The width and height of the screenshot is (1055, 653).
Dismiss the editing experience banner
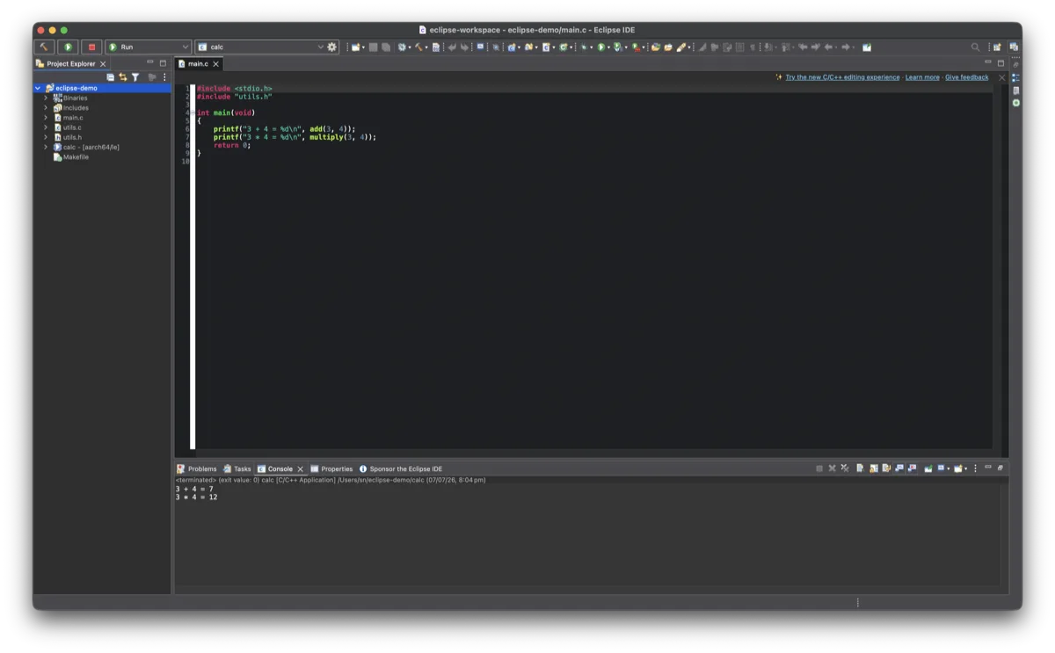[x=1001, y=77]
